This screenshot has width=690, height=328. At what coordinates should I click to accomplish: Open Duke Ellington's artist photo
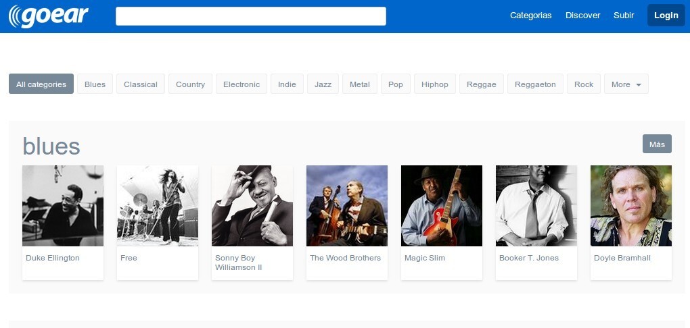point(63,206)
